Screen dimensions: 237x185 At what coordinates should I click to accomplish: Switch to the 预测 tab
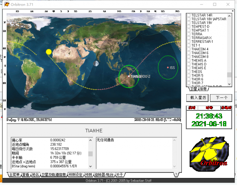pyautogui.click(x=89, y=175)
